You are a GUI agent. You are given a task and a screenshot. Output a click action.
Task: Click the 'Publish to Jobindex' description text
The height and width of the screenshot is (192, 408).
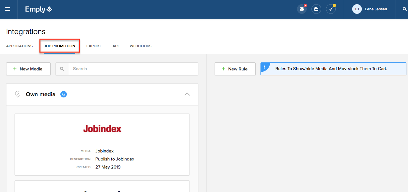pos(115,159)
